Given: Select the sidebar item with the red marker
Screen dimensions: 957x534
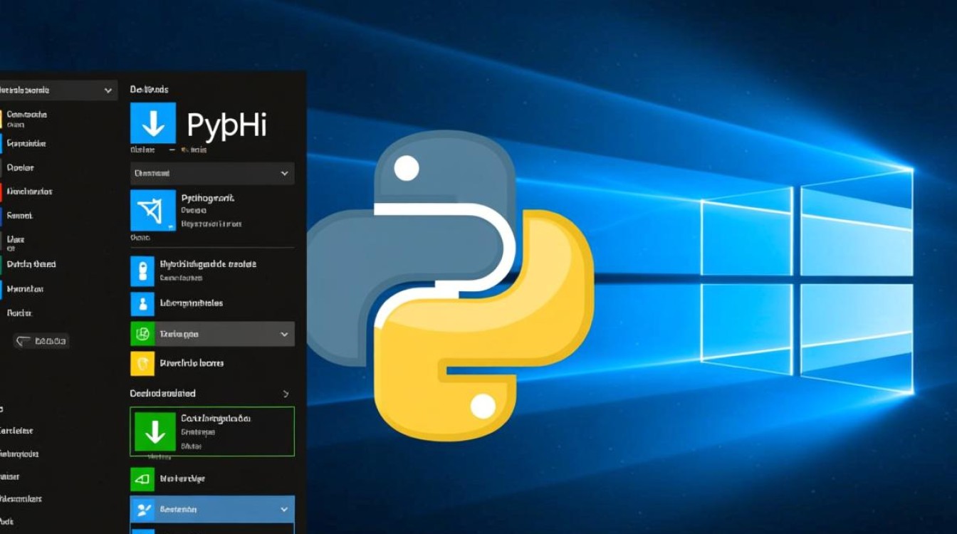Looking at the screenshot, I should (28, 192).
